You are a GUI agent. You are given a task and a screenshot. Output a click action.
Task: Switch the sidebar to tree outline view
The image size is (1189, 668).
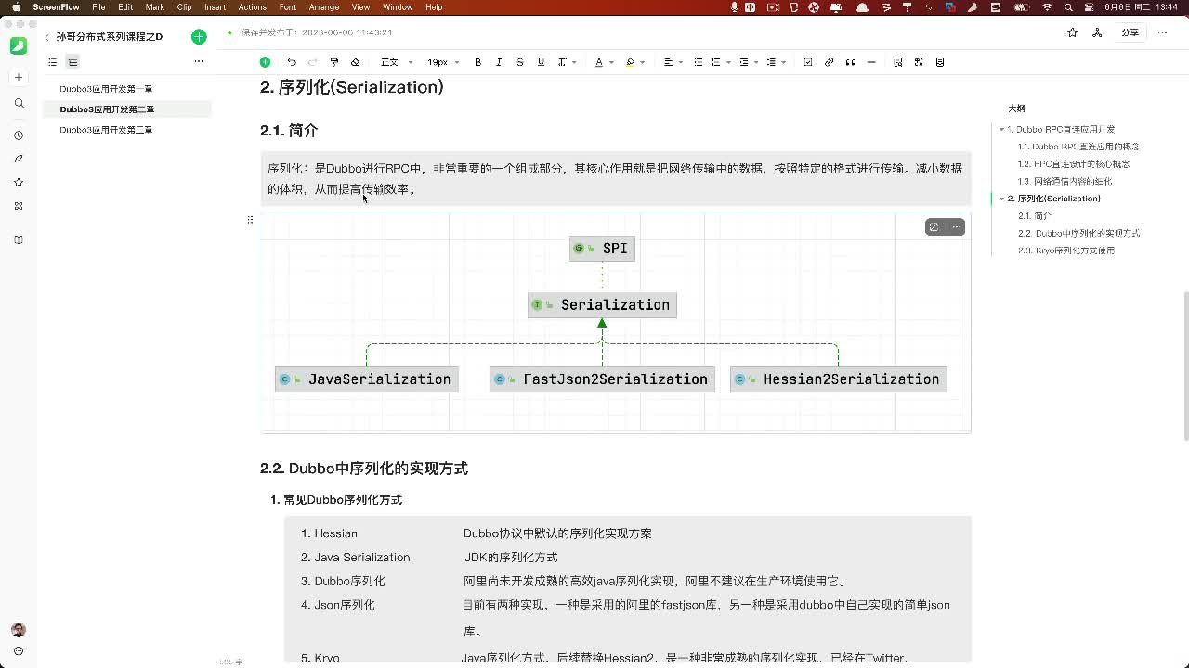coord(72,62)
